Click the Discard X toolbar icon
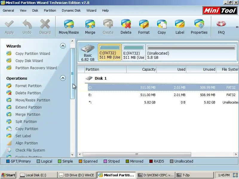The image size is (239, 179). [45, 24]
